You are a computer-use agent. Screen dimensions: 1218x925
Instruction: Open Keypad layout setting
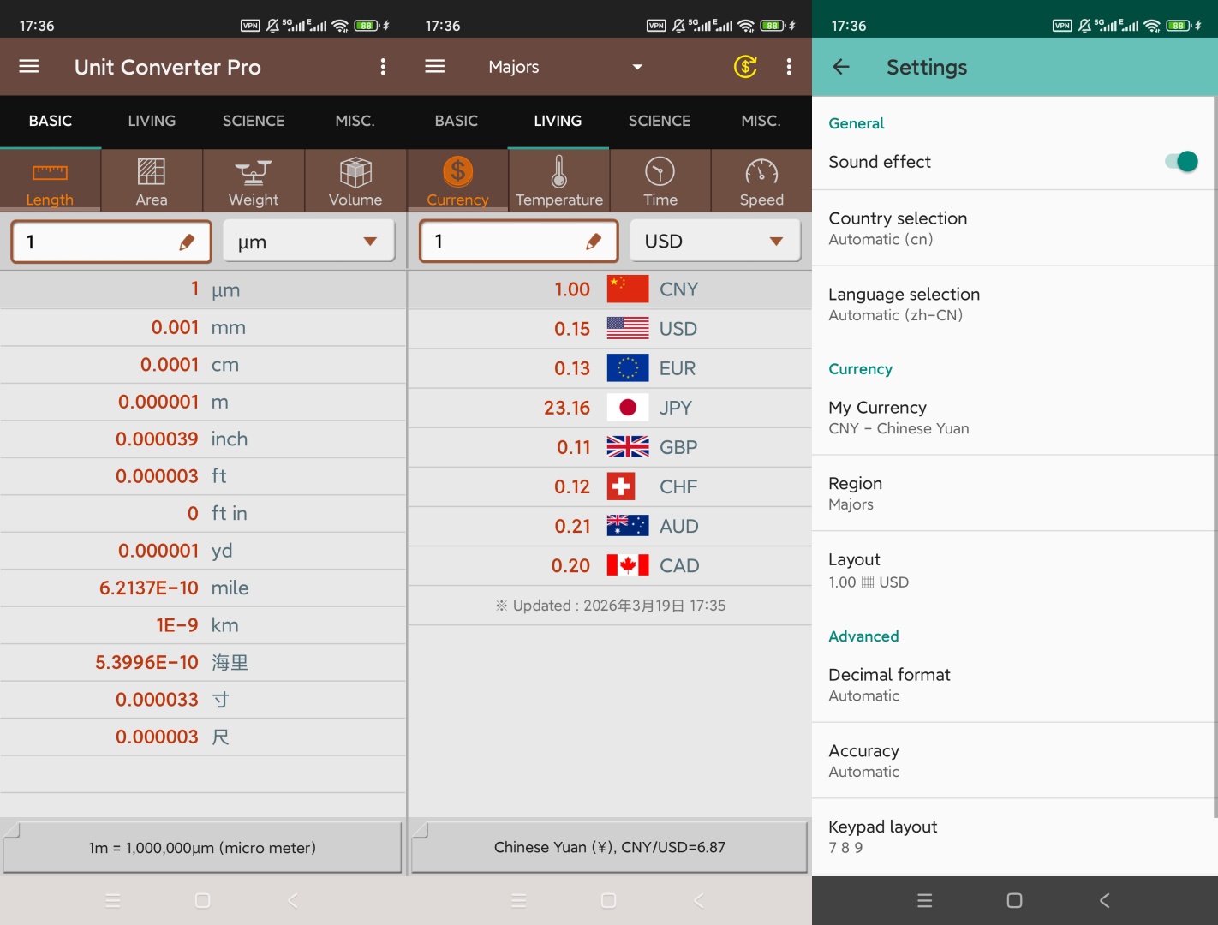(x=1012, y=837)
